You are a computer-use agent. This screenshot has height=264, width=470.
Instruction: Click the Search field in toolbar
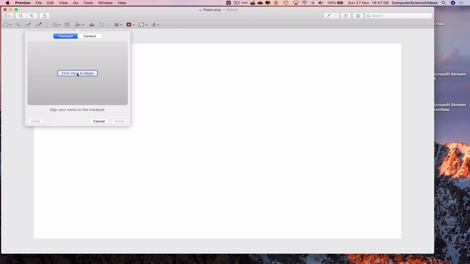[x=398, y=16]
